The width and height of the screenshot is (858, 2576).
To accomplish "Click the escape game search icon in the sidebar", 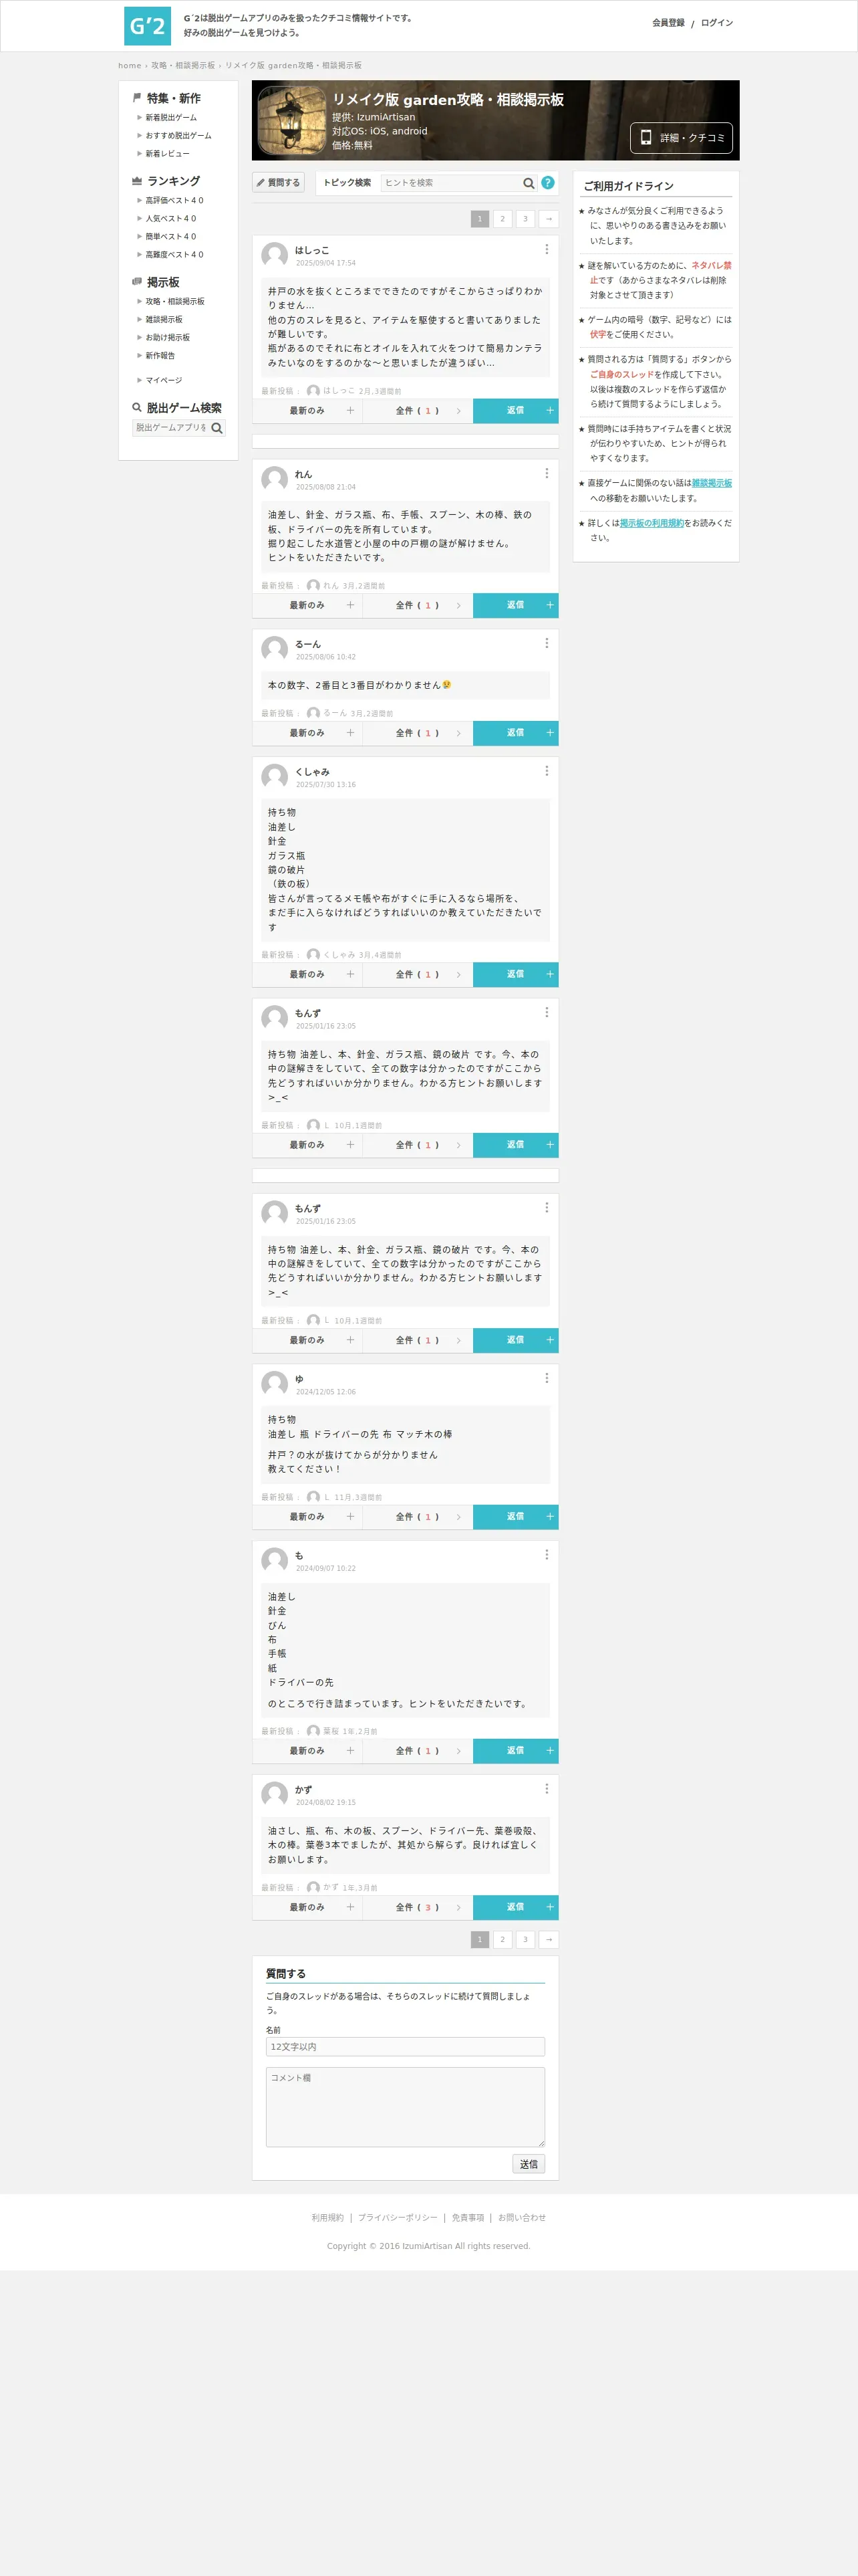I will [x=217, y=428].
